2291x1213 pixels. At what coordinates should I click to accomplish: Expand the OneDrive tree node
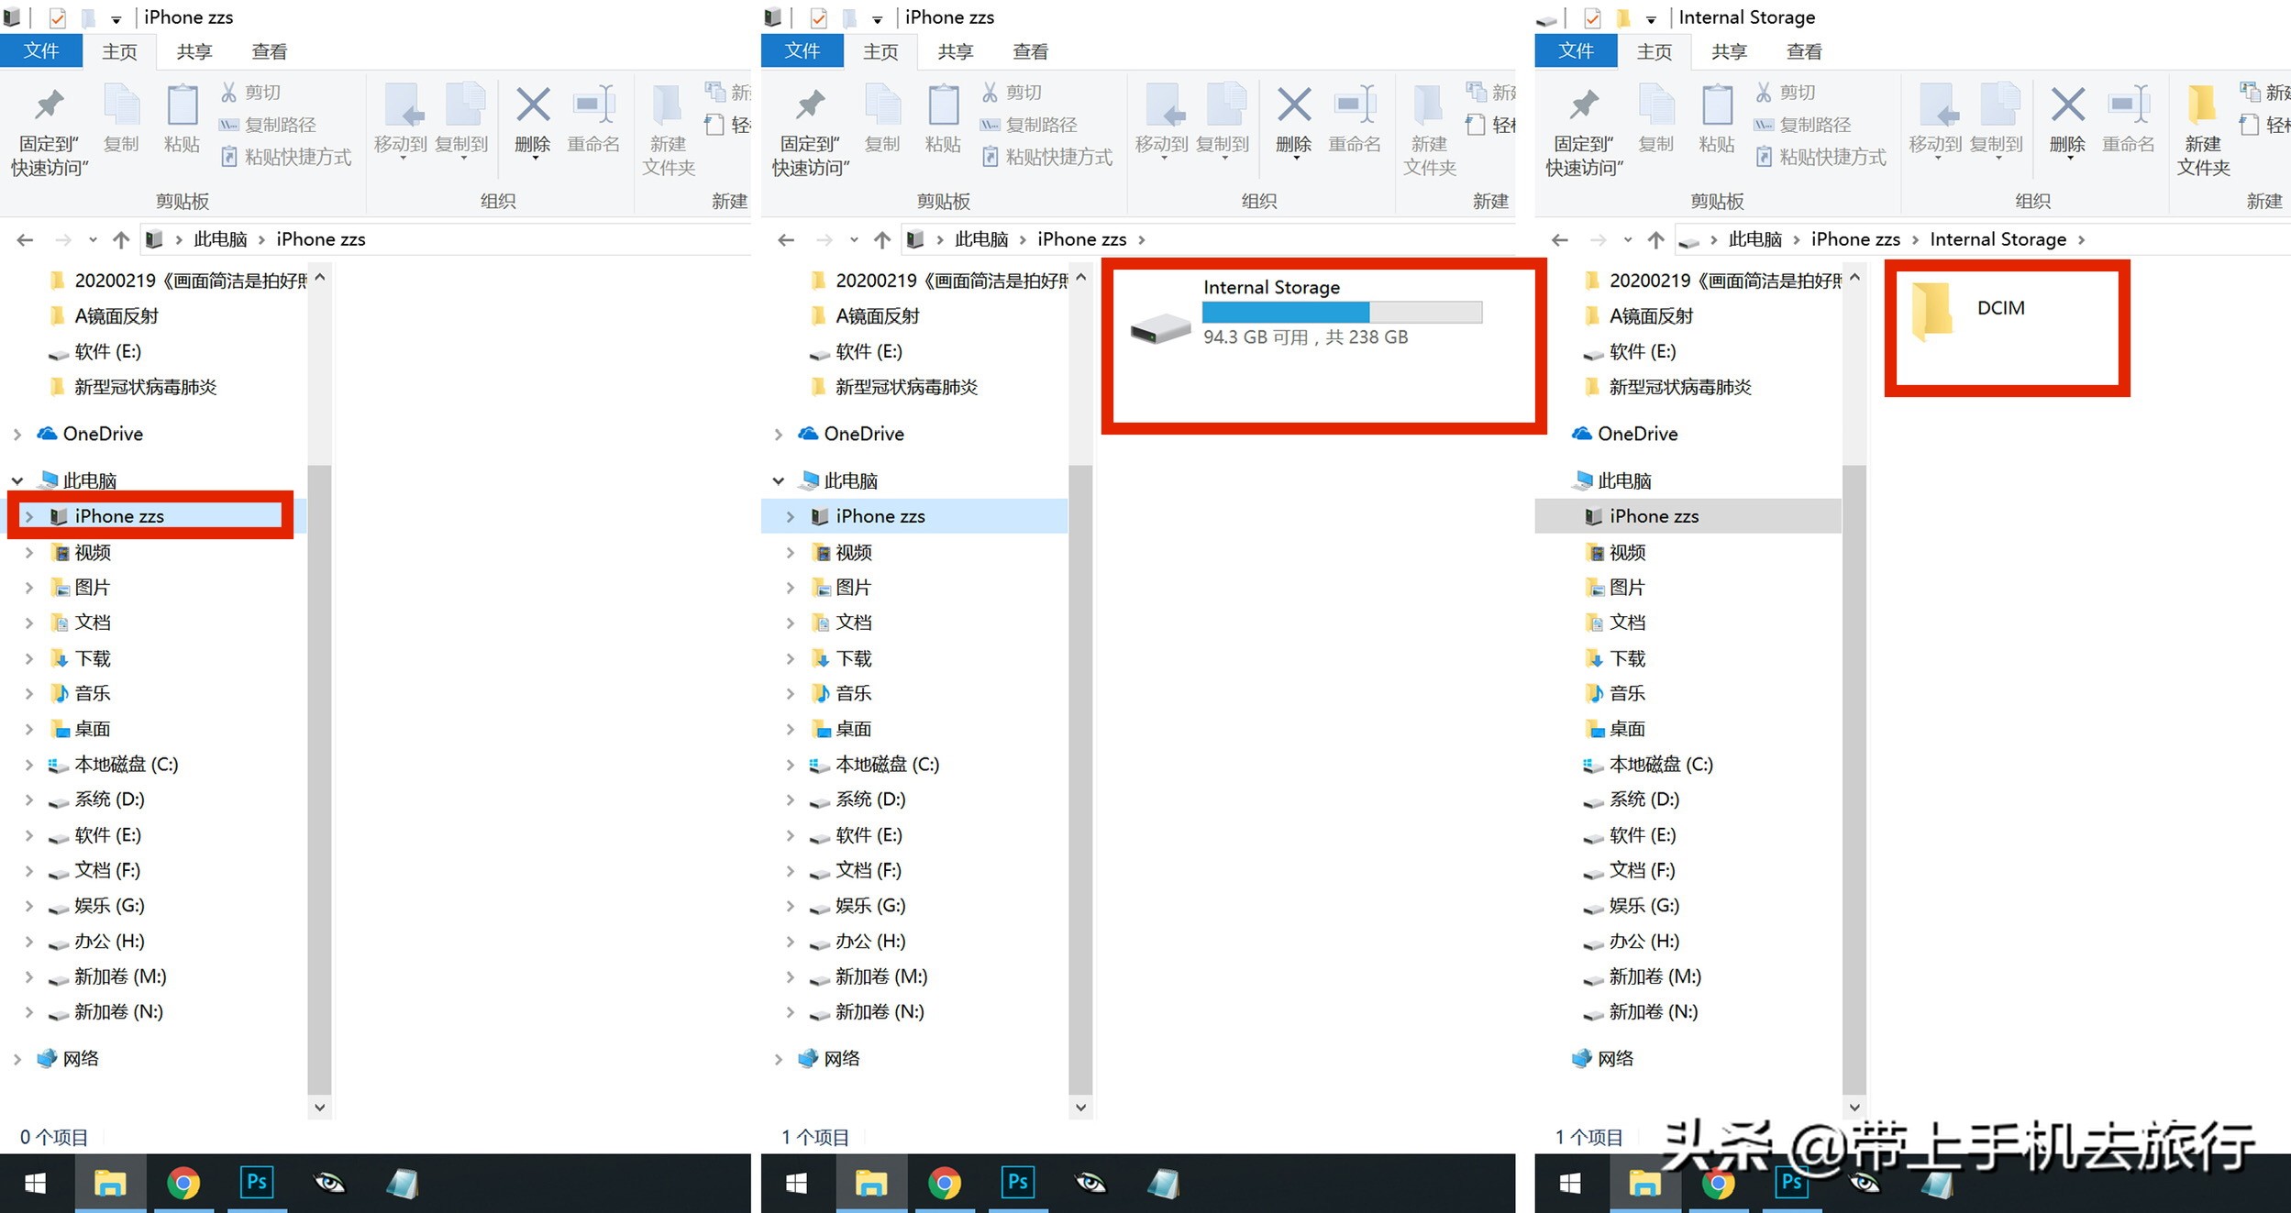(17, 433)
